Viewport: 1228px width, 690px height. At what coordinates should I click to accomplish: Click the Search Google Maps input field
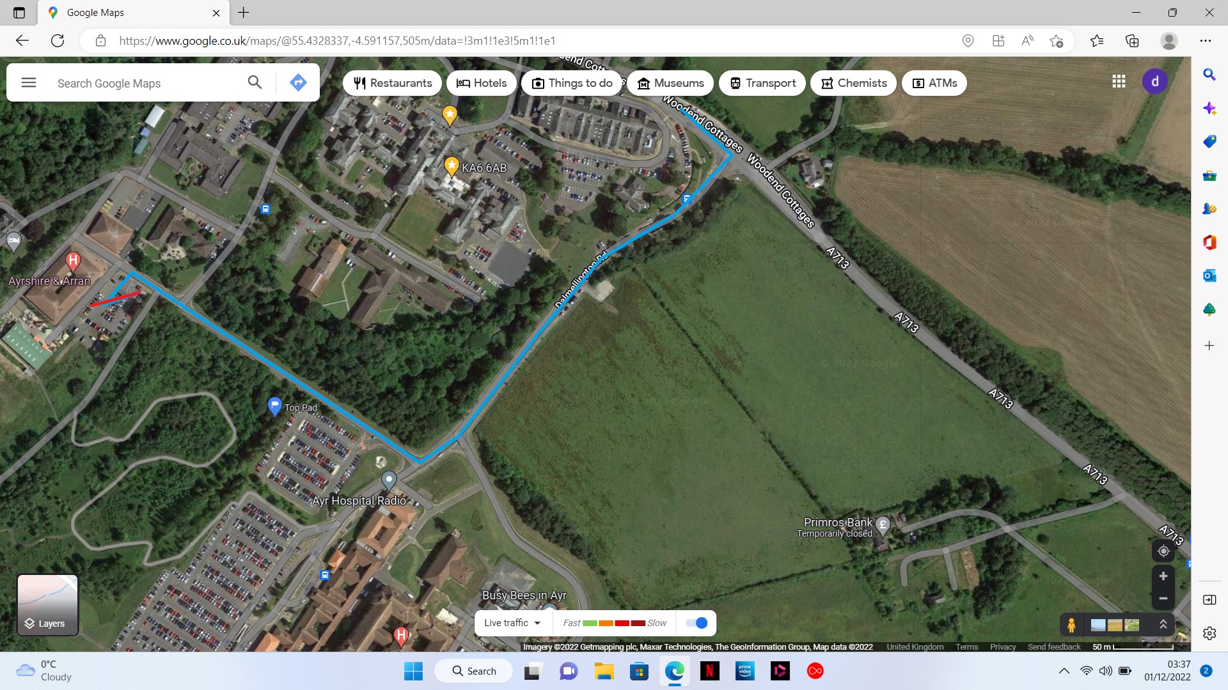(x=147, y=83)
